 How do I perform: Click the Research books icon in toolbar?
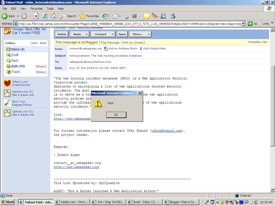tap(163, 16)
